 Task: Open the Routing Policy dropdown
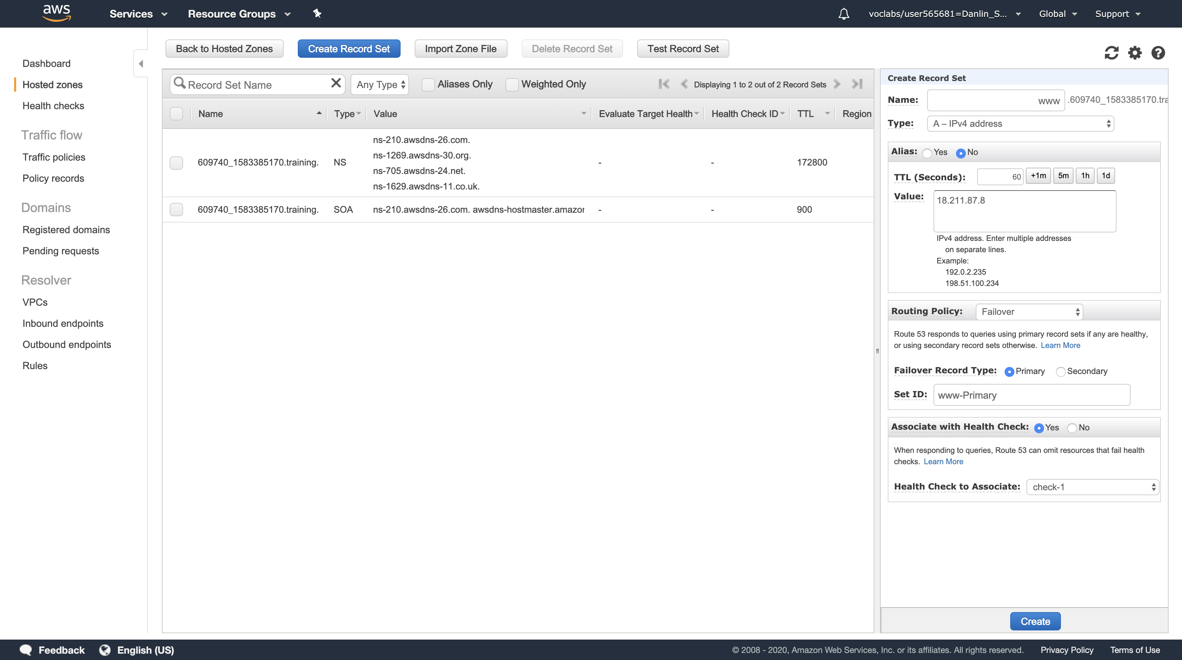[1029, 312]
